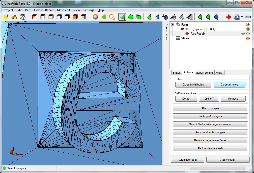This screenshot has width=254, height=173.
Task: Click the orange magnifier zoom icon
Action: [112, 17]
